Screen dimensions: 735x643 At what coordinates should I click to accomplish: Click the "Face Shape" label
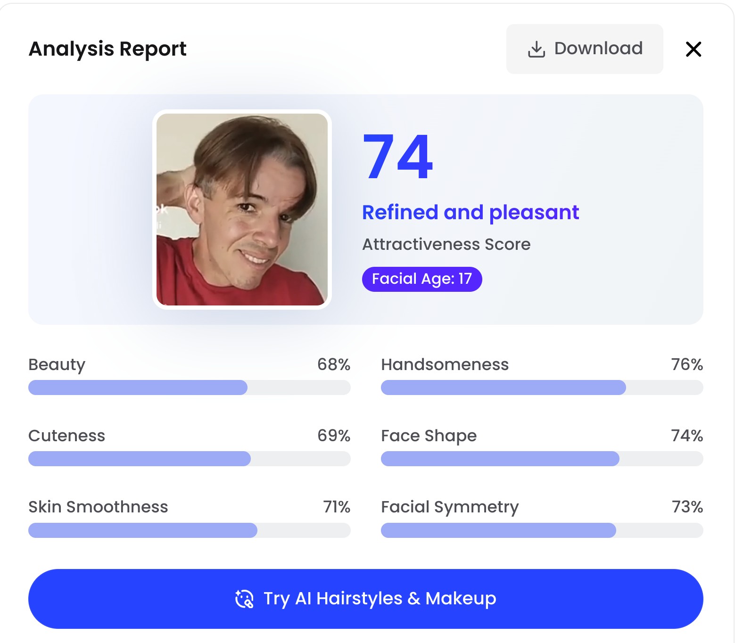429,436
